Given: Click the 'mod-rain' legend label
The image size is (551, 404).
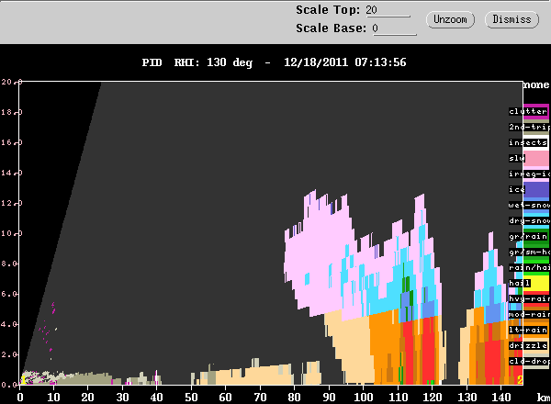Looking at the screenshot, I should [x=530, y=314].
